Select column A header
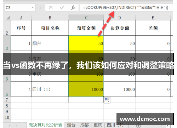177x128 pixels. coord(21,18)
